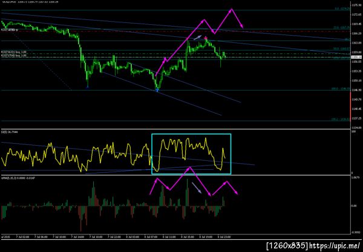Click the 0.0 Fibonacci level label at top
The width and height of the screenshot is (363, 252).
pyautogui.click(x=342, y=8)
